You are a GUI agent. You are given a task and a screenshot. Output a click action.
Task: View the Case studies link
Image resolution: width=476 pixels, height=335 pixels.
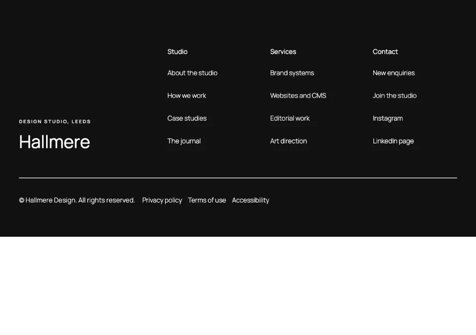[187, 118]
